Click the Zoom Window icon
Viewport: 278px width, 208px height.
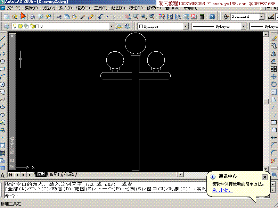click(144, 17)
